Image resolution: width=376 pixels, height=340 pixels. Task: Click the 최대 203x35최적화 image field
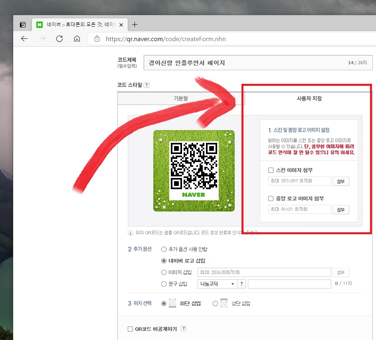(x=264, y=273)
